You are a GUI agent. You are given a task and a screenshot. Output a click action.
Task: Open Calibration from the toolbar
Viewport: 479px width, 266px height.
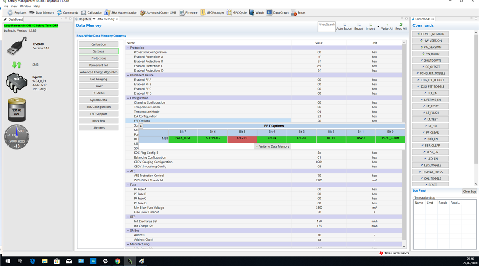click(91, 12)
